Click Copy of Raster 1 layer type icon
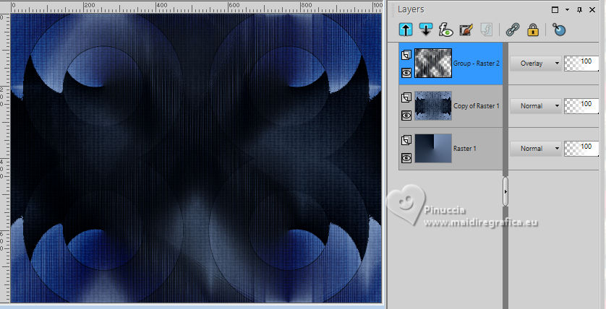This screenshot has height=309, width=606. 406,97
